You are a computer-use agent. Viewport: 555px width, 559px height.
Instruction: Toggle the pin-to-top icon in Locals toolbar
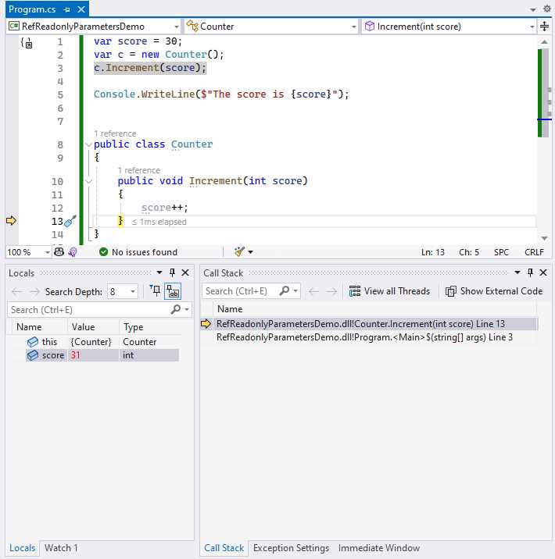point(156,290)
